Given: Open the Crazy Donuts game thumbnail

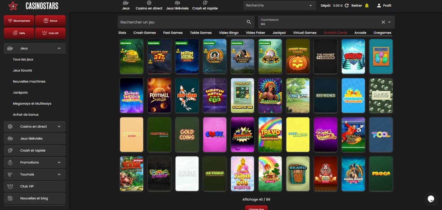Looking at the screenshot, I should (298, 134).
